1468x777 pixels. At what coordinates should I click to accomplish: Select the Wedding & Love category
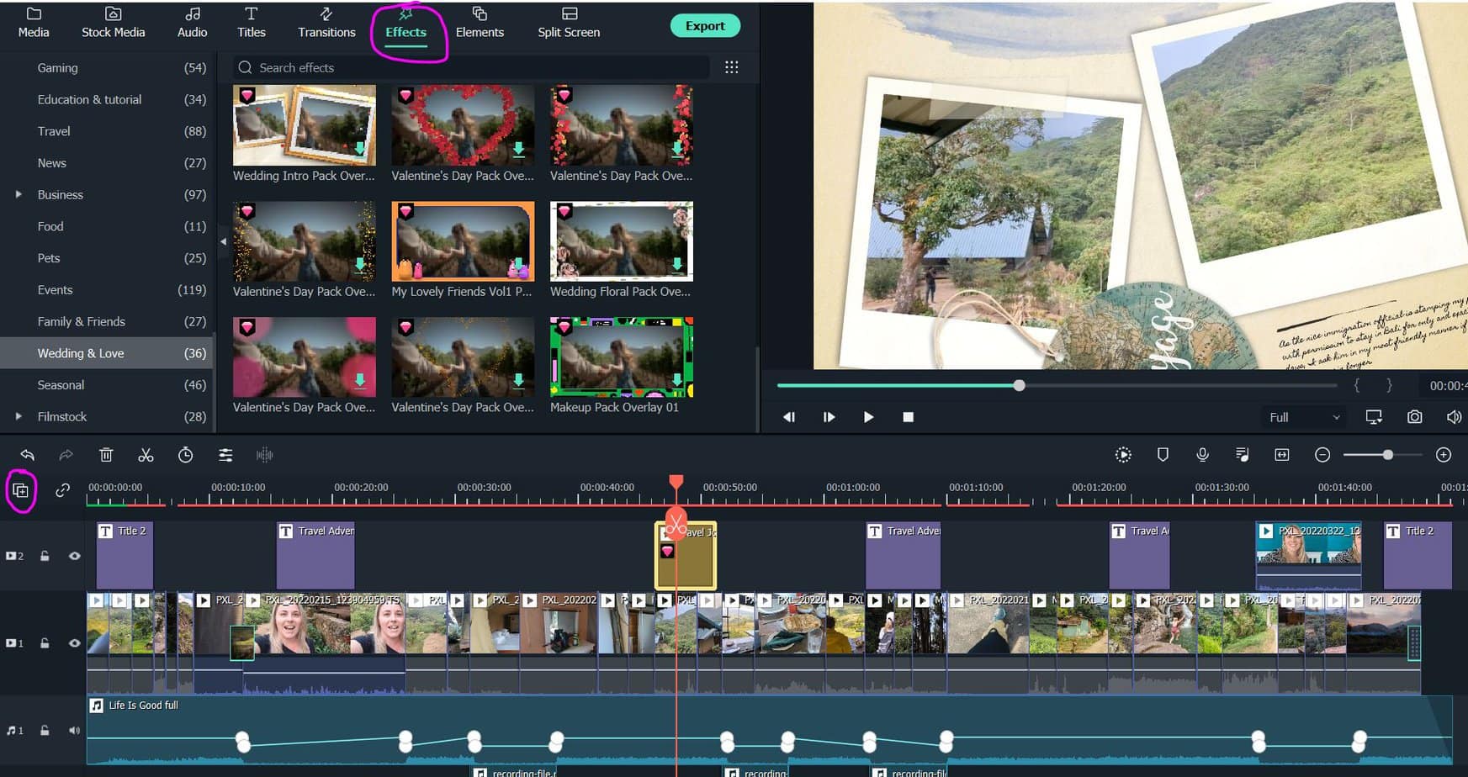click(81, 353)
